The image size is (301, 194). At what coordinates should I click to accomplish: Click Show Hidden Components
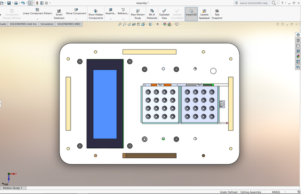95,14
